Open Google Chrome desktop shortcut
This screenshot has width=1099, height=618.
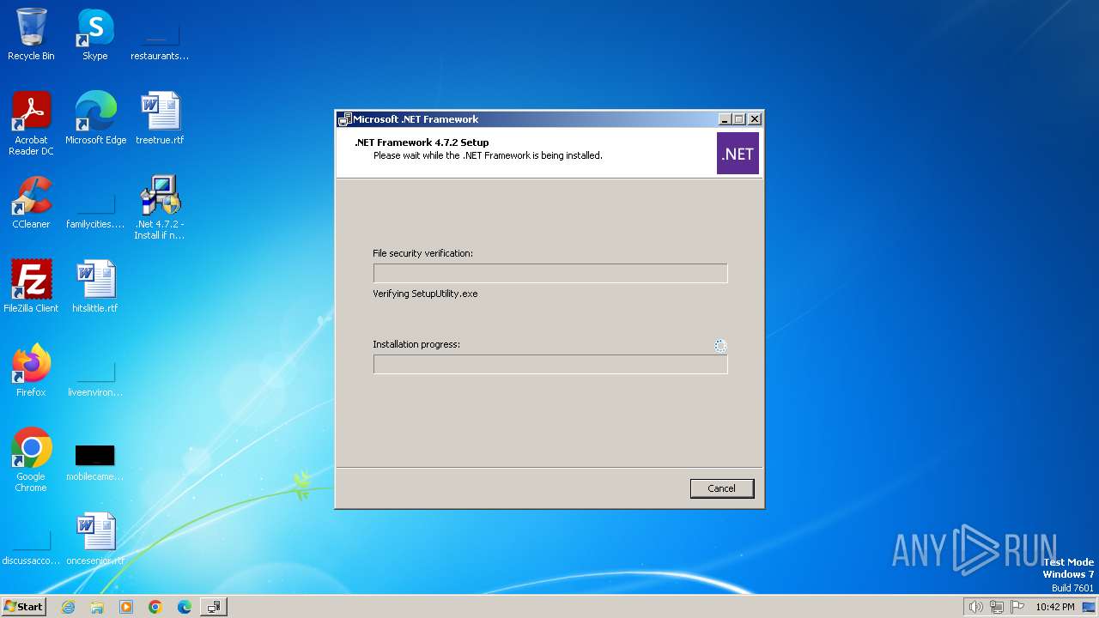[x=31, y=460]
